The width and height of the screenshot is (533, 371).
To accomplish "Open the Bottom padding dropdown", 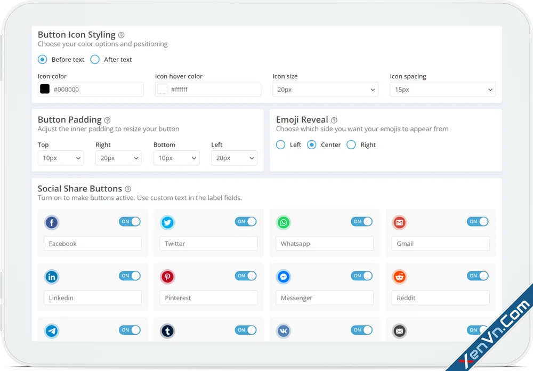I will point(176,158).
